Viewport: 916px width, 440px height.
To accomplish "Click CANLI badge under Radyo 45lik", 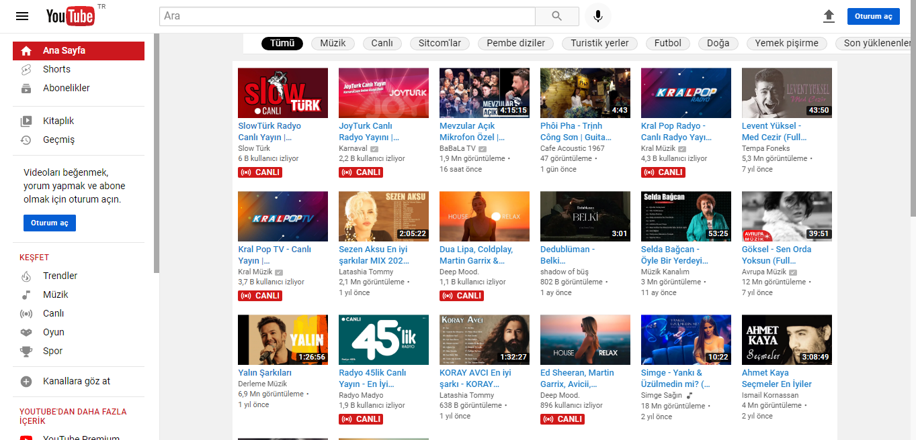I will point(361,419).
